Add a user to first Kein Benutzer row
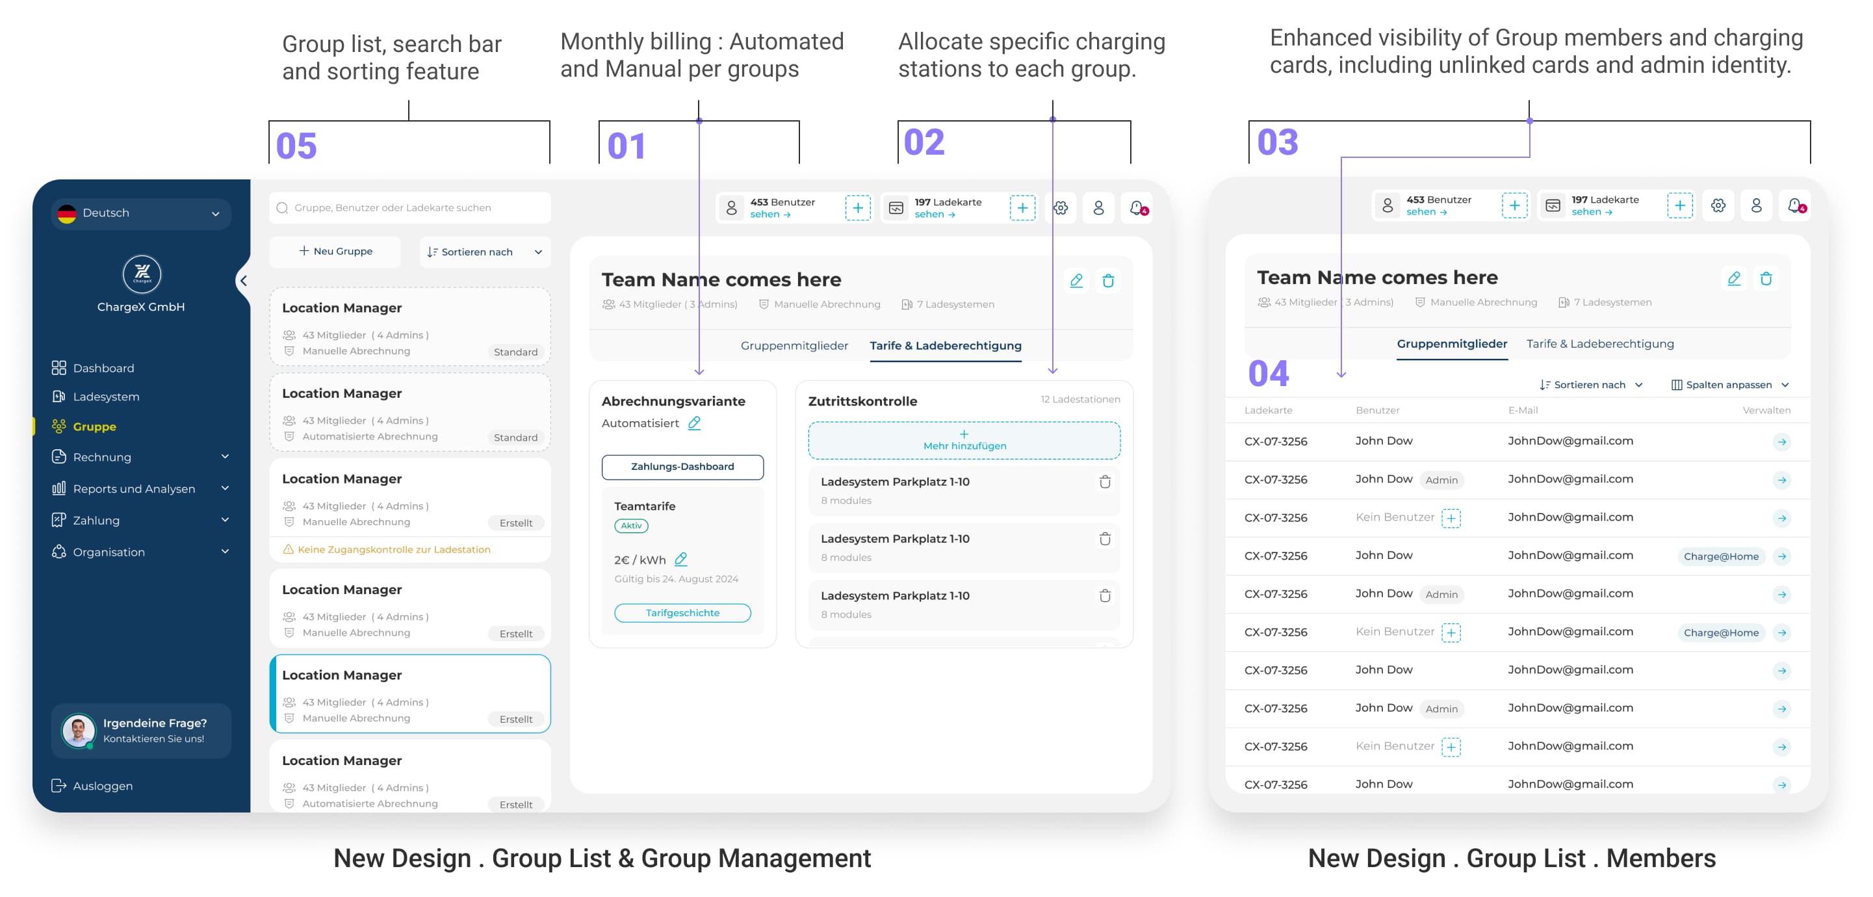The height and width of the screenshot is (897, 1873). (1451, 518)
